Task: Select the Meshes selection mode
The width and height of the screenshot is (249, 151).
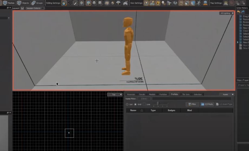Action: (x=9, y=3)
